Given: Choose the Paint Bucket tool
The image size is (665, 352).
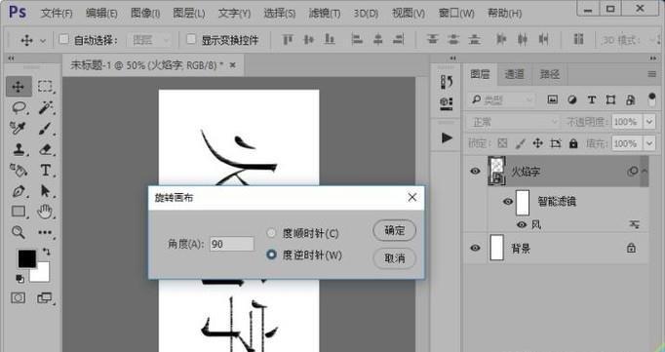Looking at the screenshot, I should click(x=19, y=170).
